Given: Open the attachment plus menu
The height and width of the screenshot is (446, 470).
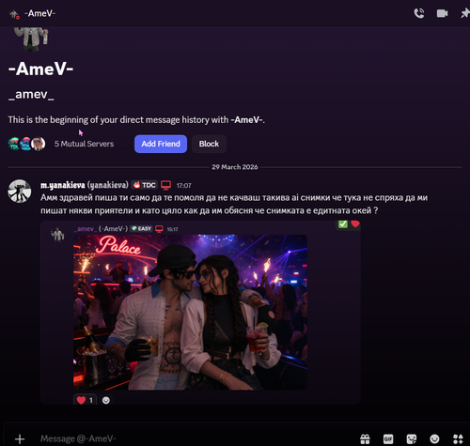Looking at the screenshot, I should (x=20, y=438).
